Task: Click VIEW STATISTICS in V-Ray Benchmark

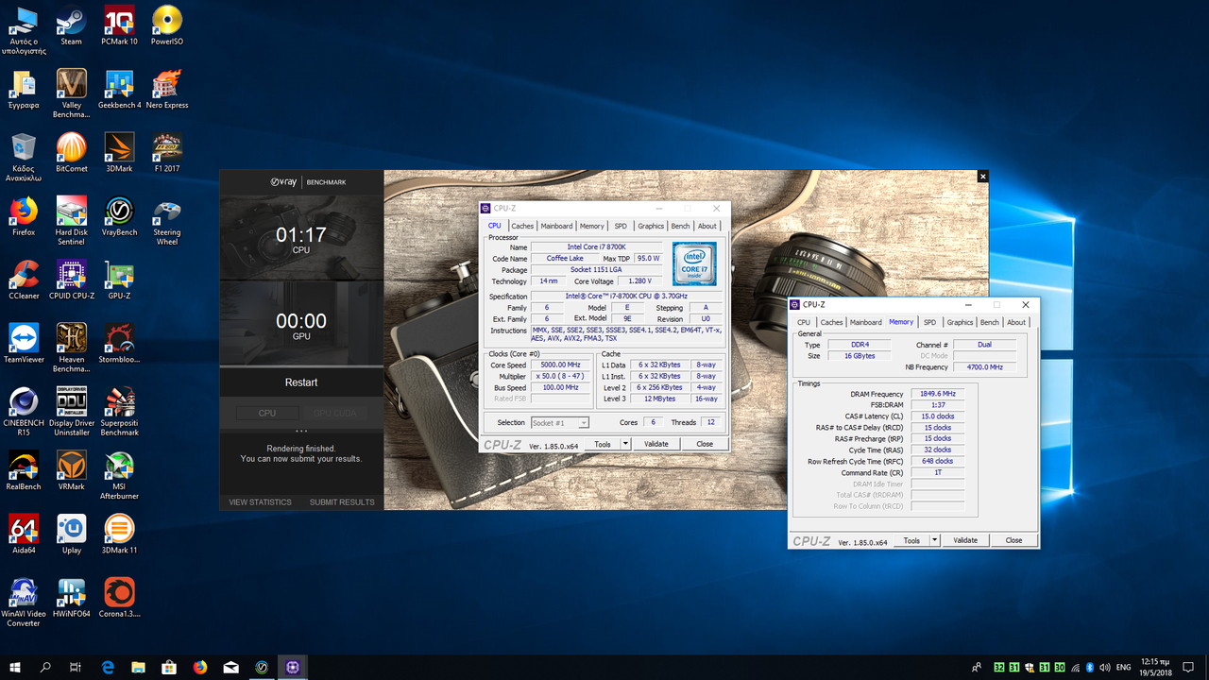Action: coord(260,501)
